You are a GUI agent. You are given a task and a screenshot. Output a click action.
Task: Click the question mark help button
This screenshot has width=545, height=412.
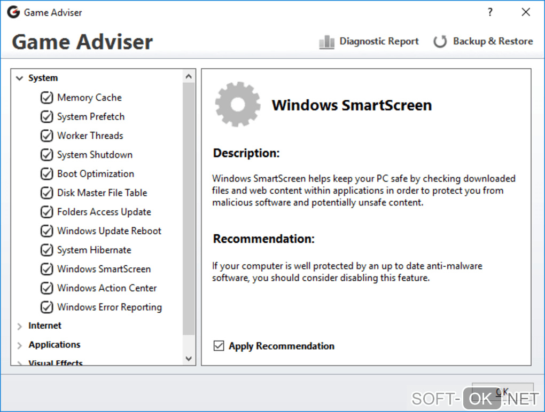click(x=490, y=12)
